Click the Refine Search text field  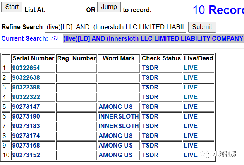click(115, 27)
